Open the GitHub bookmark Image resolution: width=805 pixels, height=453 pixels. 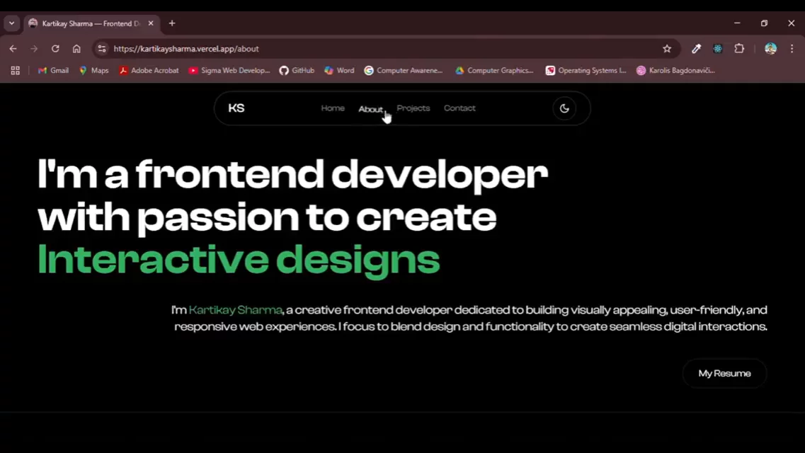pyautogui.click(x=297, y=70)
